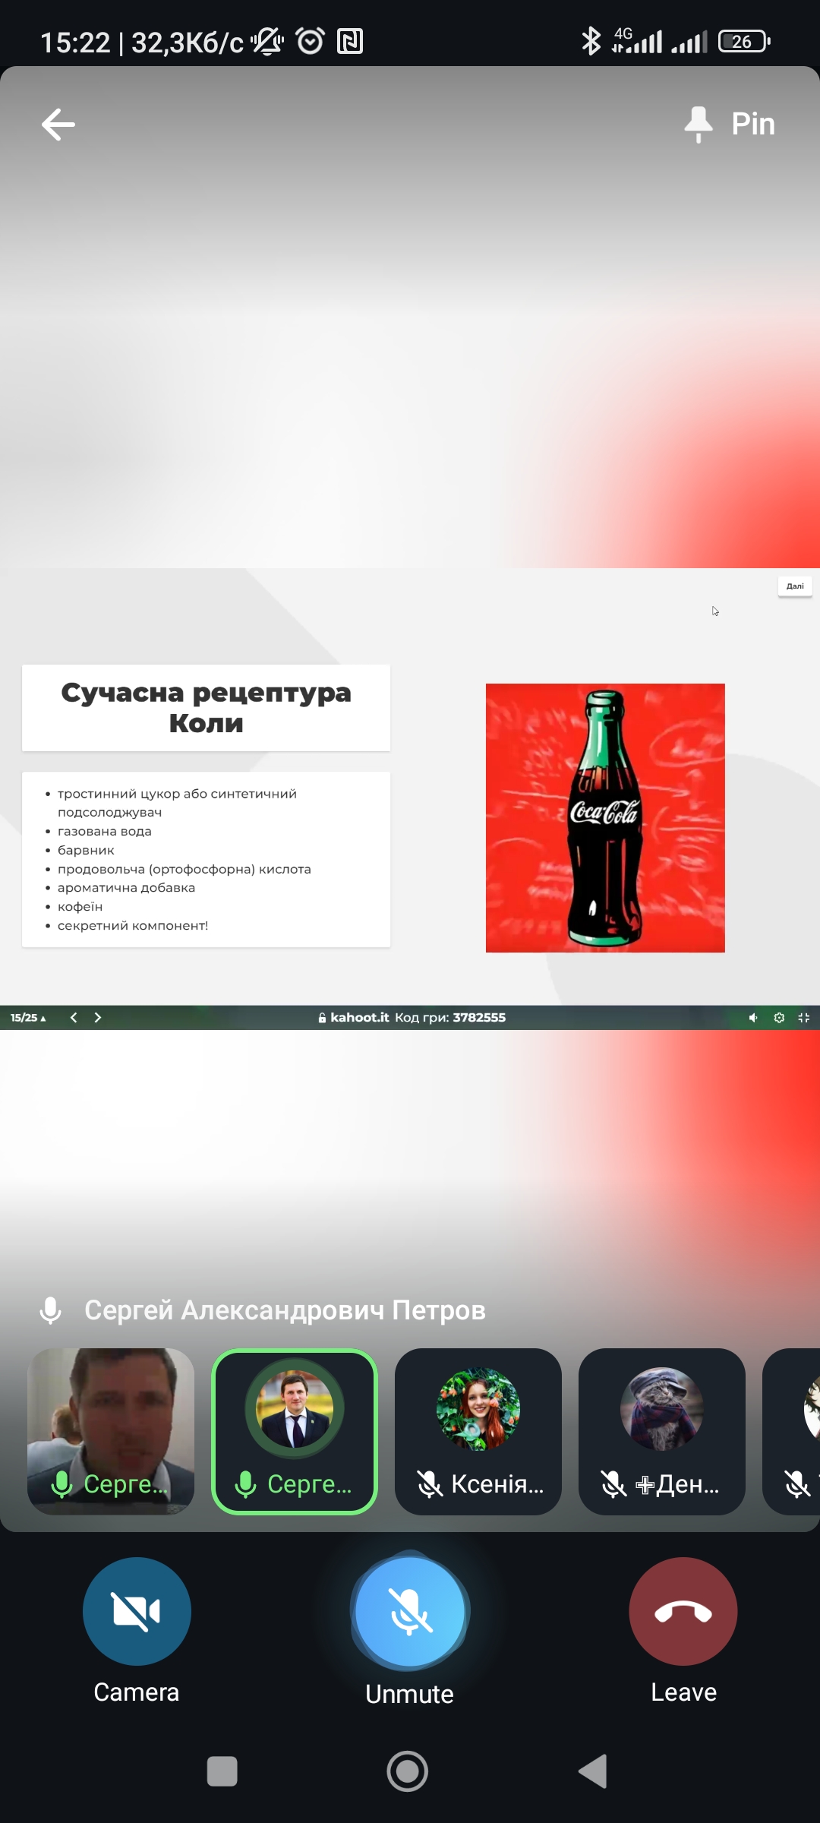820x1823 pixels.
Task: Click bullet продовольча (ортофосфорна) кислота
Action: tap(184, 869)
